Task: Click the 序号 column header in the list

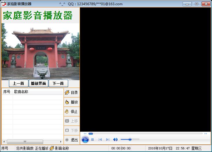Action: [7, 92]
